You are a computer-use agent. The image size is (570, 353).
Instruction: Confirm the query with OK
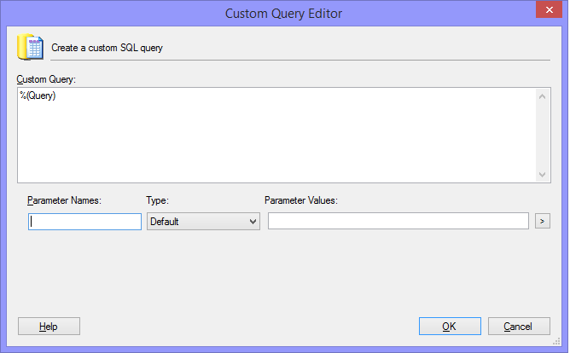[x=450, y=326]
